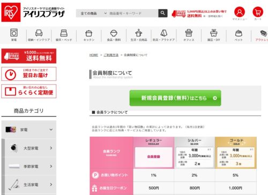Focus the product keyword search field
This screenshot has height=195, width=268.
click(x=133, y=13)
